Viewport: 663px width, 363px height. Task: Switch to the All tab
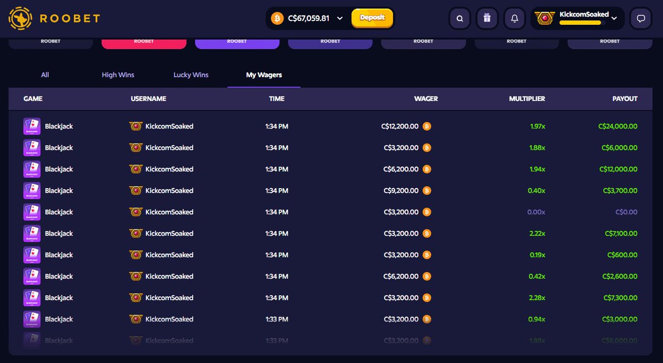point(45,75)
